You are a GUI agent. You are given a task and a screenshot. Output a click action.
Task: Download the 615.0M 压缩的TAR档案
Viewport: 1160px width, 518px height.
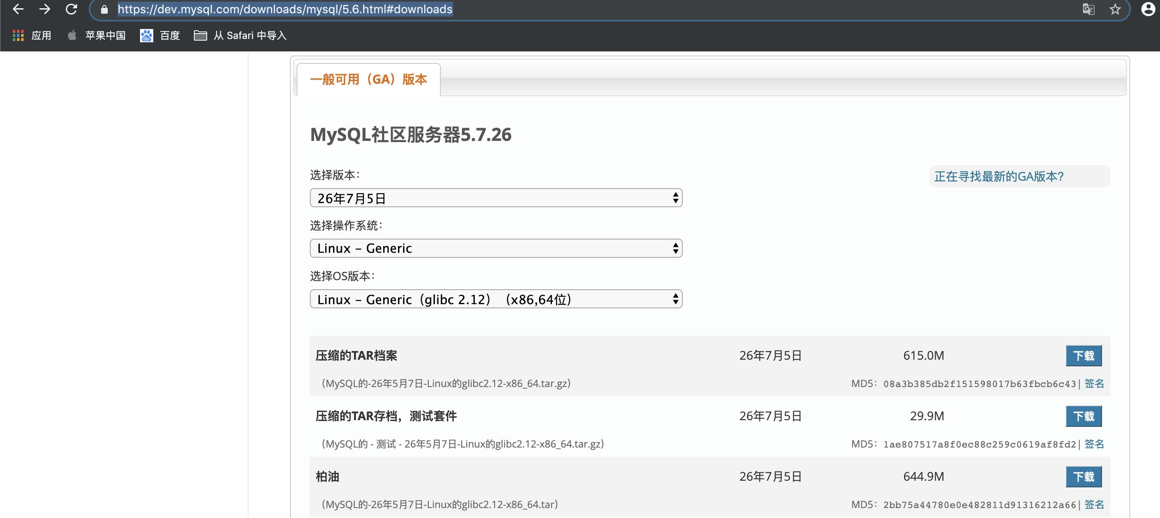[1083, 356]
